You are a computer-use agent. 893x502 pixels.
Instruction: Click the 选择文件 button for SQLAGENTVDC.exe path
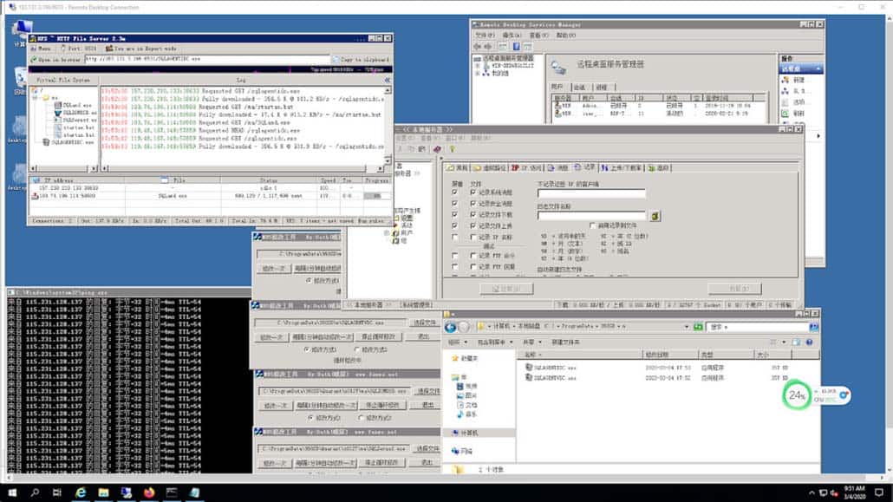(425, 323)
